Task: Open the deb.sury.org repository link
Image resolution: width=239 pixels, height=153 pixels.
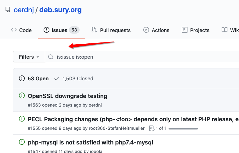Action: coord(60,10)
